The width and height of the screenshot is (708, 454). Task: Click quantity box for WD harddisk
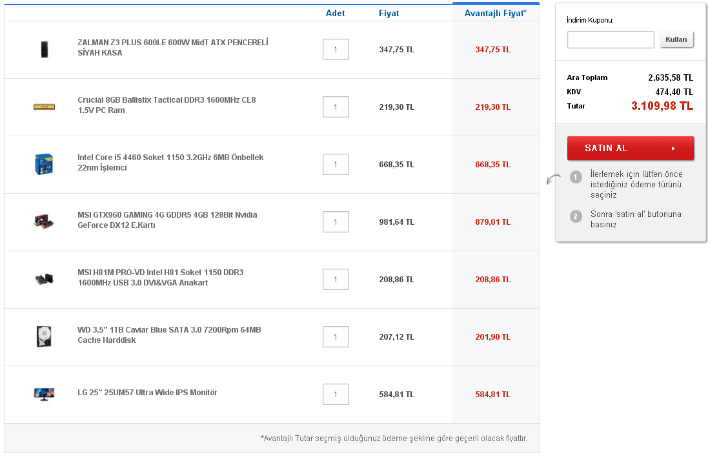(336, 337)
